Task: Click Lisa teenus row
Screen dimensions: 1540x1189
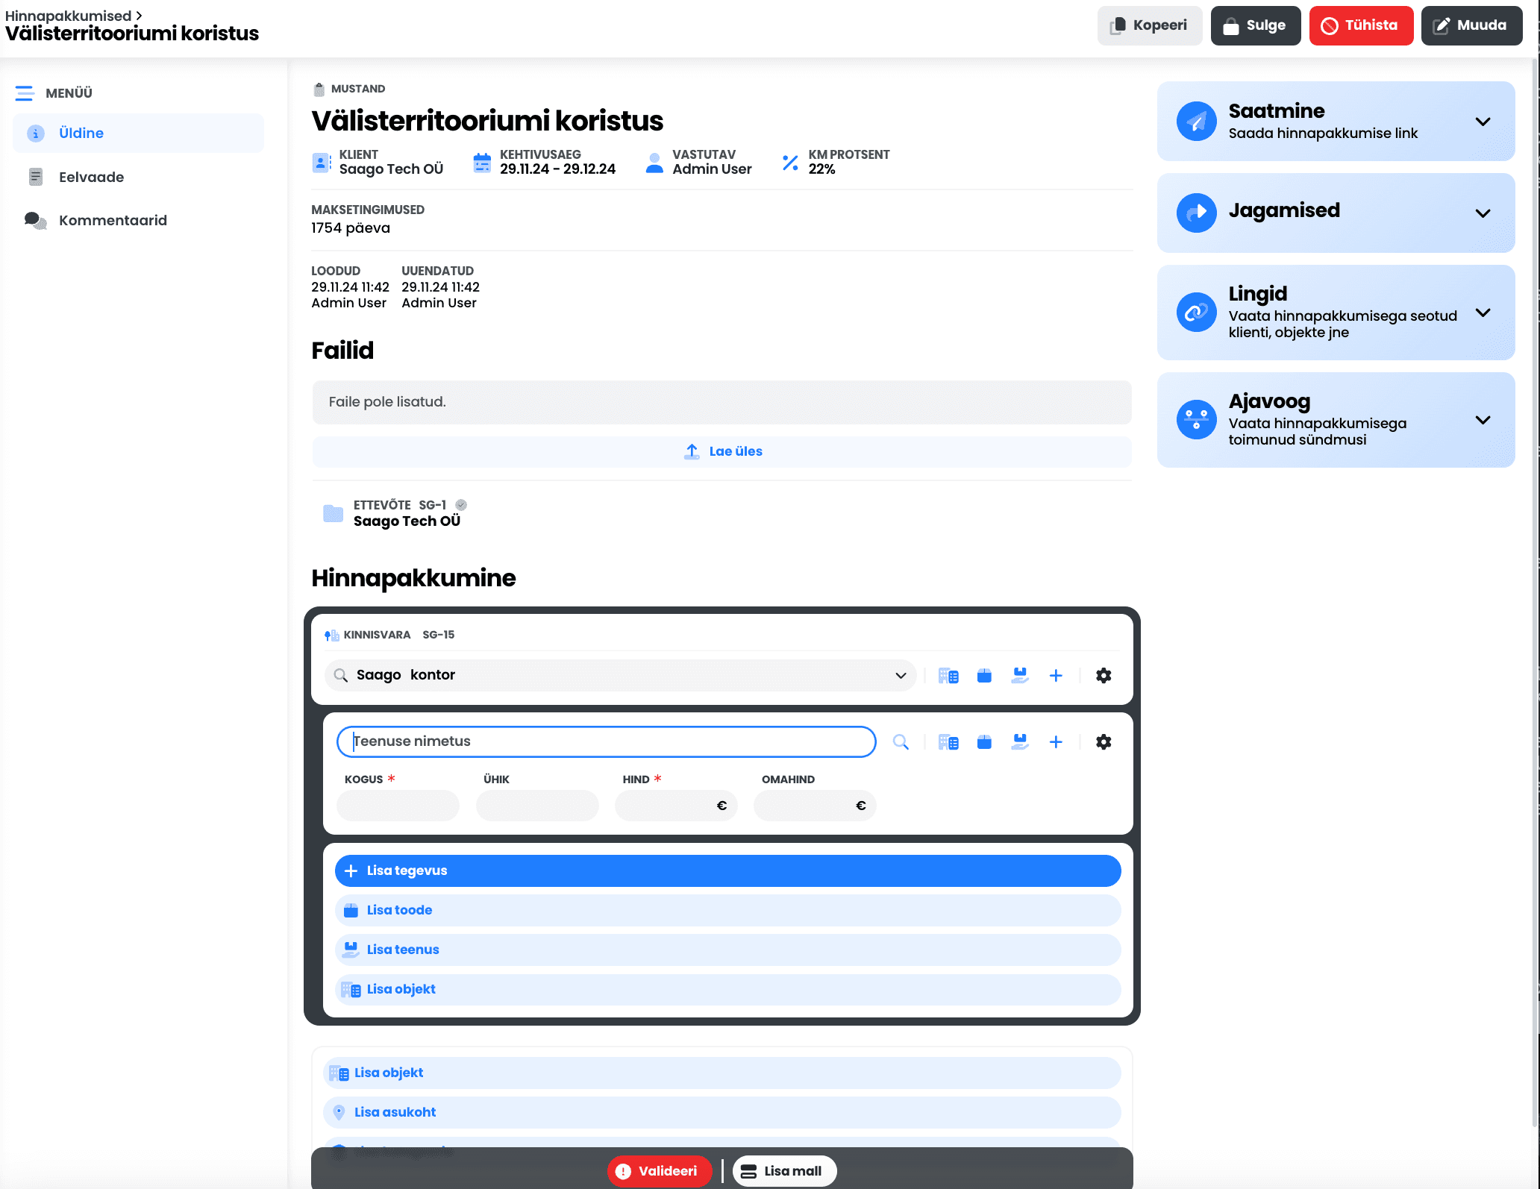Action: point(727,950)
